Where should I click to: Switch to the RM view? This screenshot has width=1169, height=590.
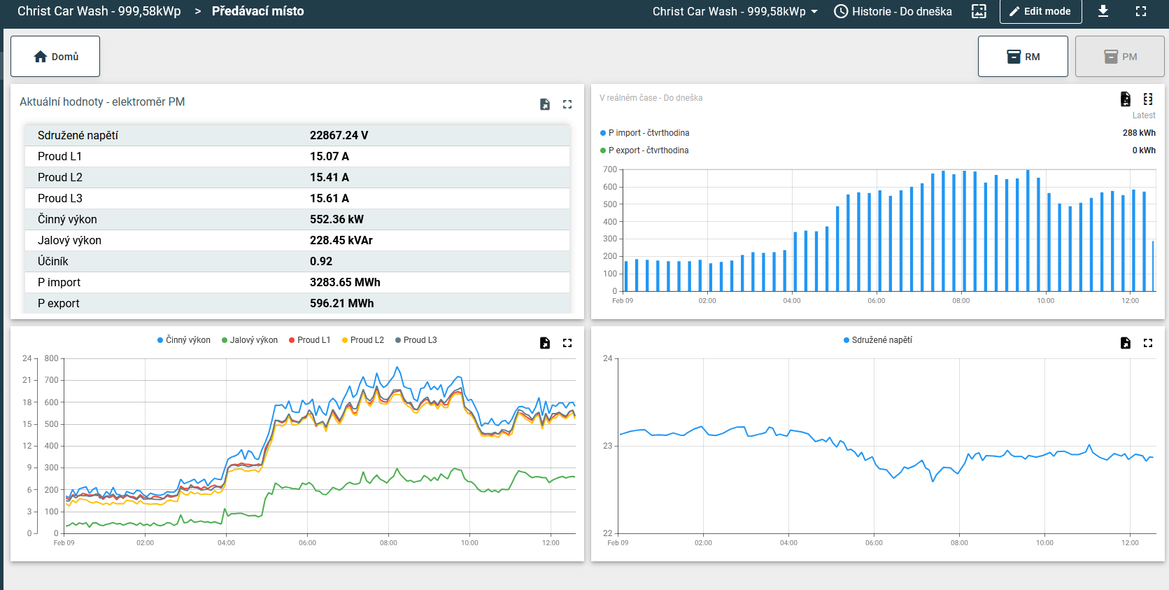(1023, 57)
